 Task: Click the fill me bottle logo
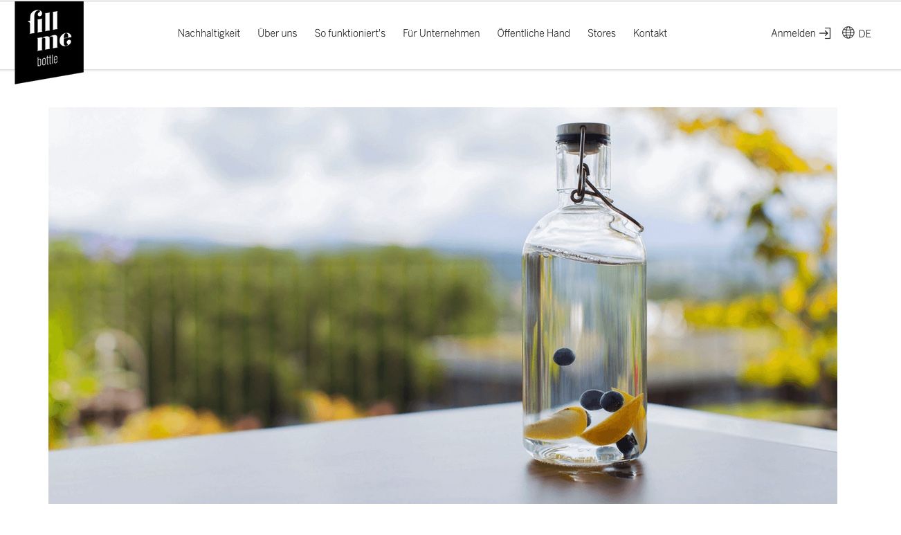pos(49,42)
